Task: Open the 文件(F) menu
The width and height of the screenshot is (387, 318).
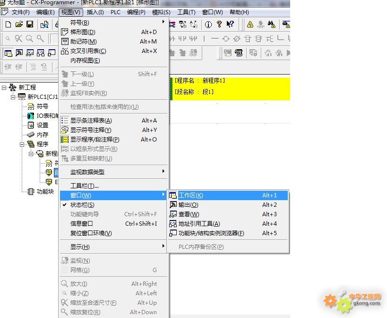Action: [x=21, y=12]
